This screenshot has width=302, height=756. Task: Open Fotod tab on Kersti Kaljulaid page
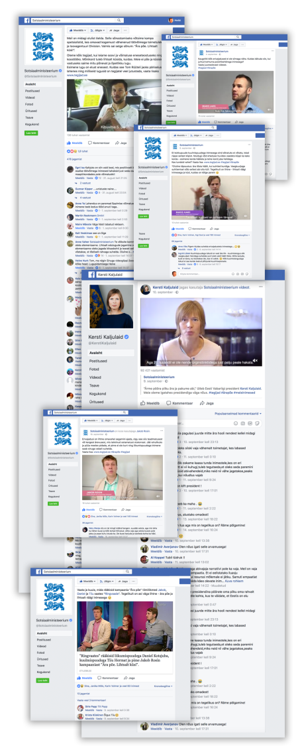pos(95,369)
